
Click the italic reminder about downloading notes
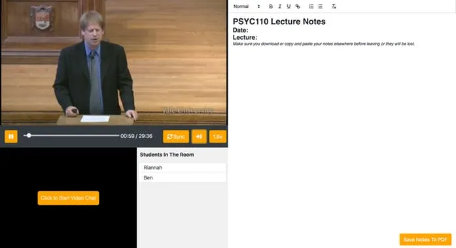tap(324, 44)
